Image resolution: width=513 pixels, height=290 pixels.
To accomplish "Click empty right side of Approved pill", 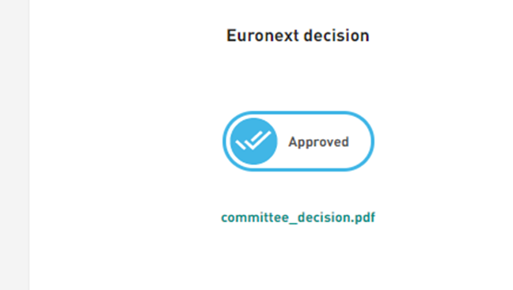I will pyautogui.click(x=360, y=141).
